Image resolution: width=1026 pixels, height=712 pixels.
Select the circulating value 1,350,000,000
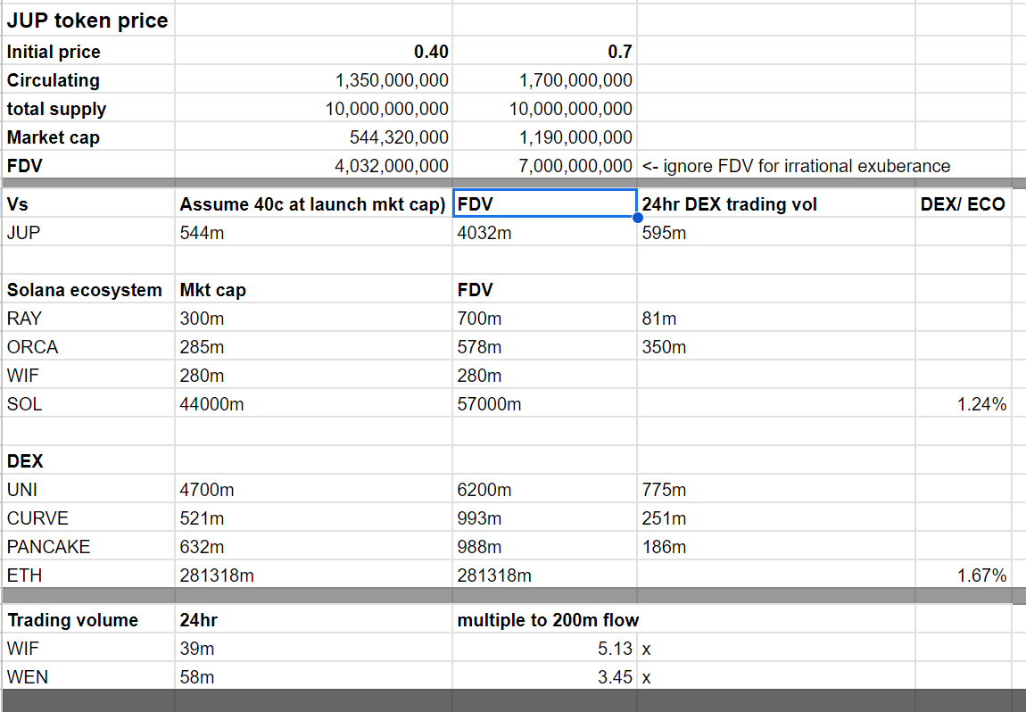313,79
